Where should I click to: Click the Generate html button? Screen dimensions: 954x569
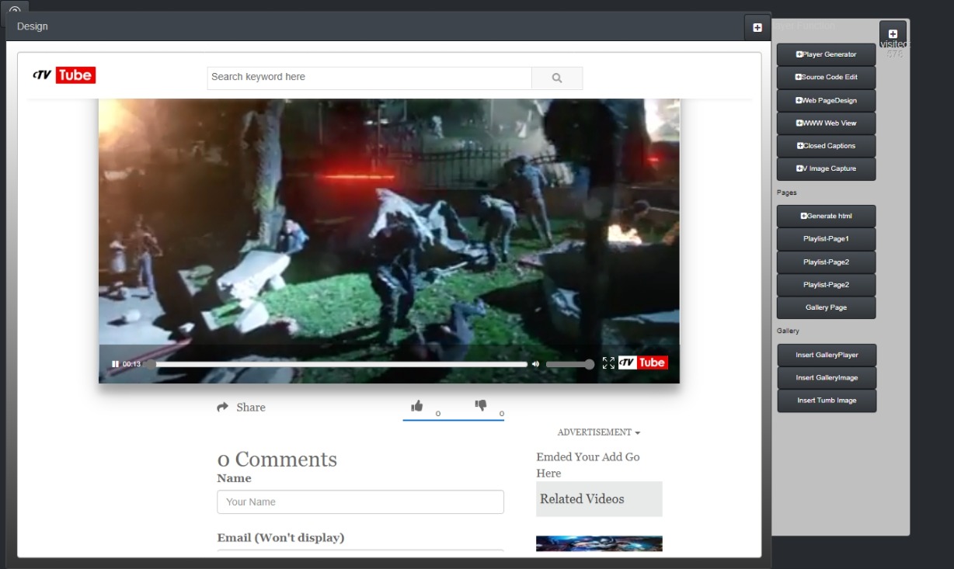click(x=827, y=216)
